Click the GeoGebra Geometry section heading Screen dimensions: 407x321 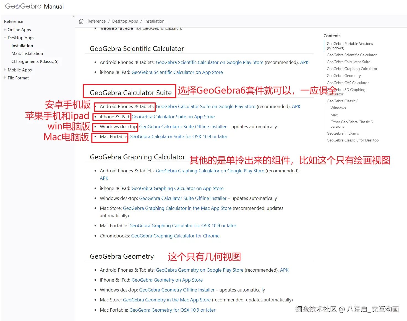click(x=122, y=256)
